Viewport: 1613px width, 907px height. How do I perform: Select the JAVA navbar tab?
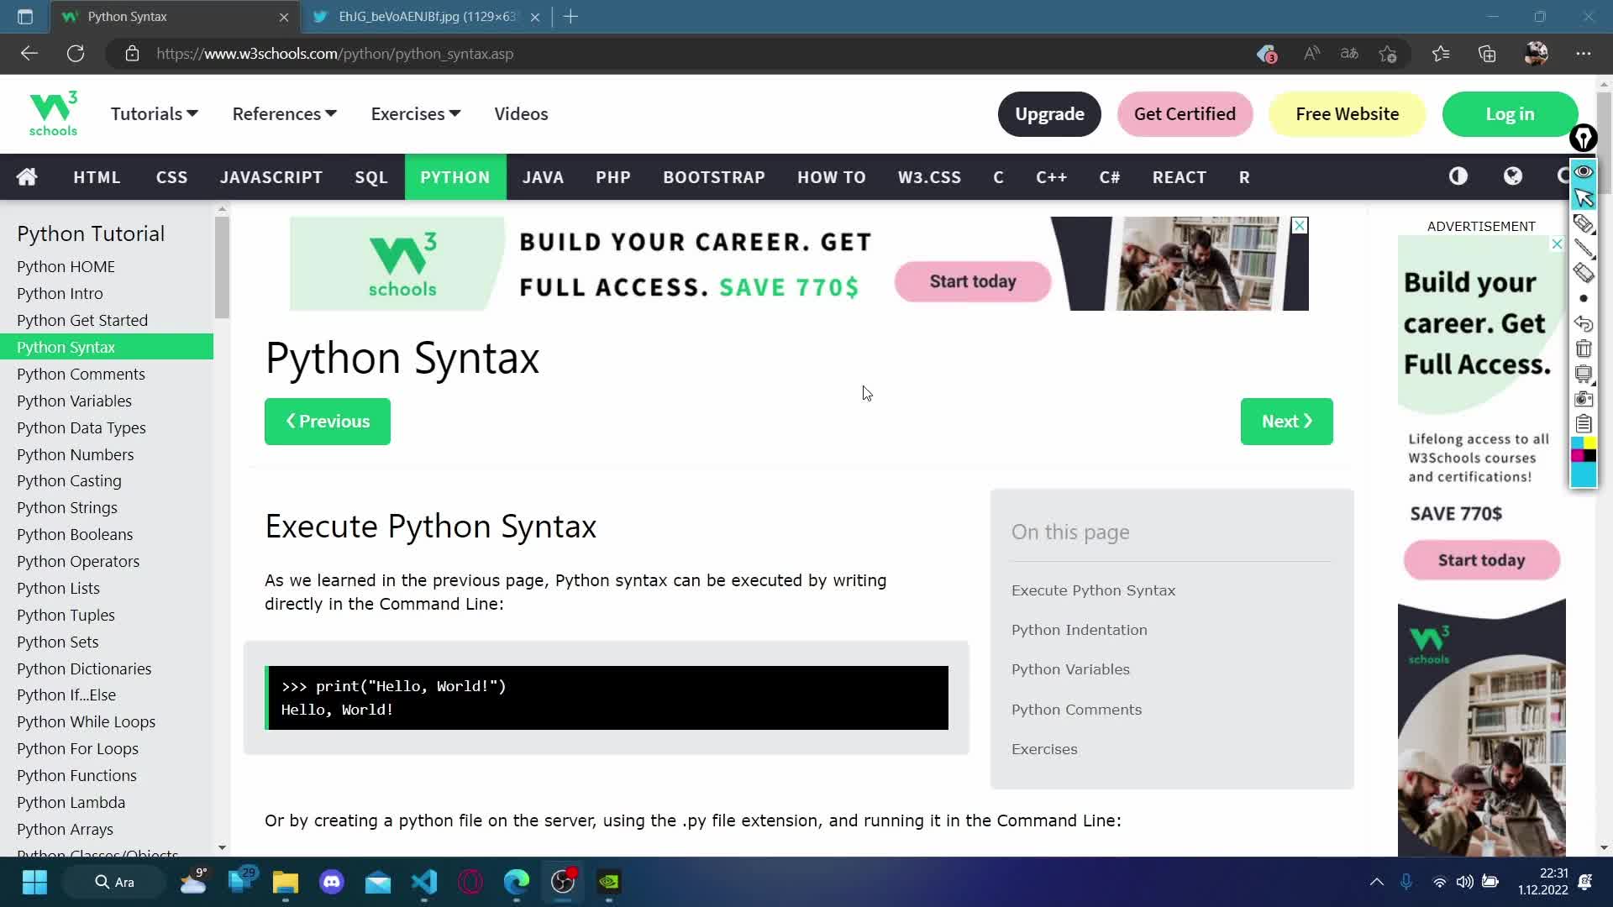coord(543,177)
